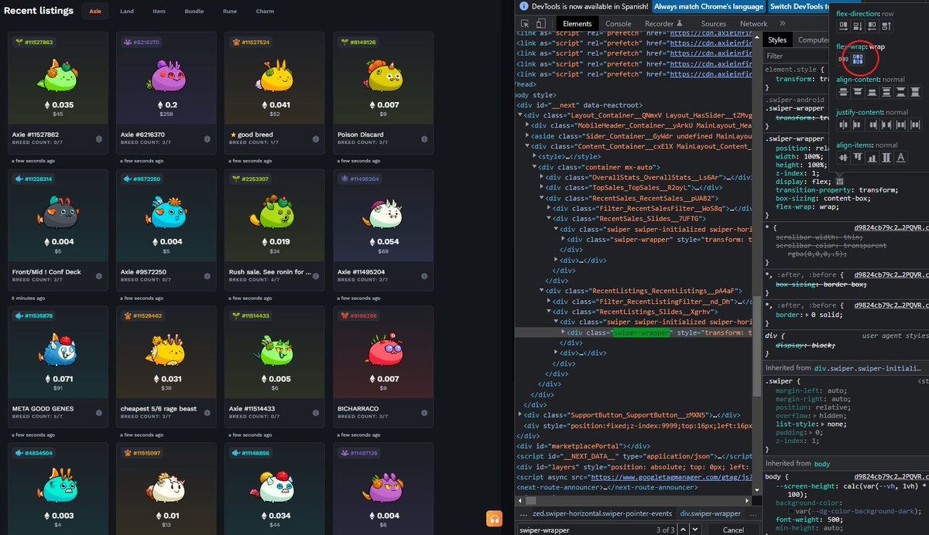The image size is (929, 535).
Task: Select the Bundle listings filter
Action: pos(194,12)
